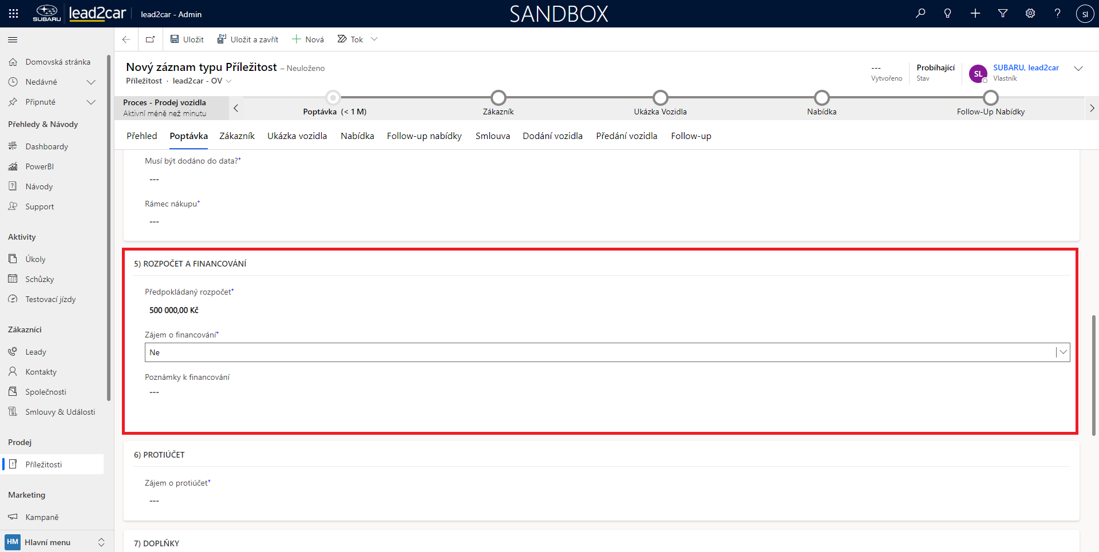Open the app launcher waffle icon
Viewport: 1099px width, 552px height.
[x=14, y=14]
